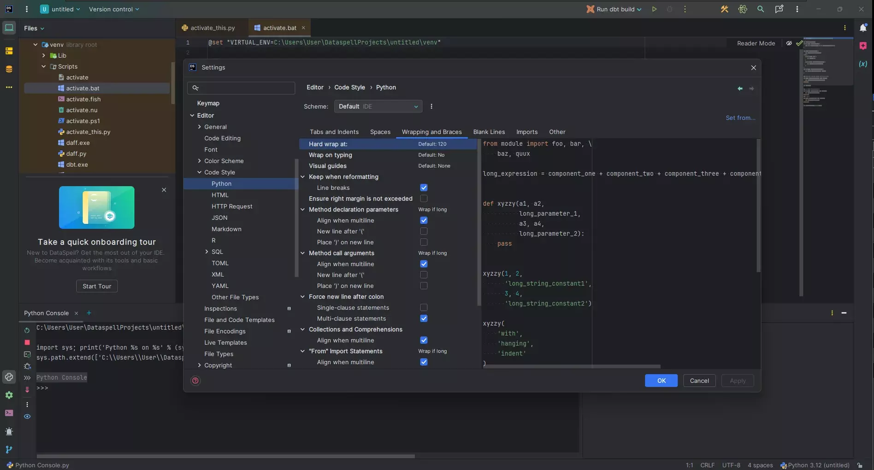Uncheck the Line breaks checkbox
The width and height of the screenshot is (874, 470).
[424, 188]
